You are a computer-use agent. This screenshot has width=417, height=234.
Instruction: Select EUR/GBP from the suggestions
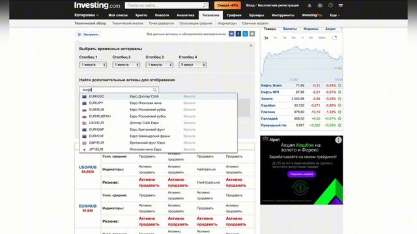158,129
